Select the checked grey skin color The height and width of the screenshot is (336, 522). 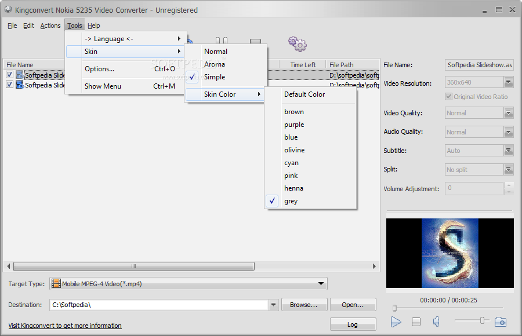click(x=310, y=201)
